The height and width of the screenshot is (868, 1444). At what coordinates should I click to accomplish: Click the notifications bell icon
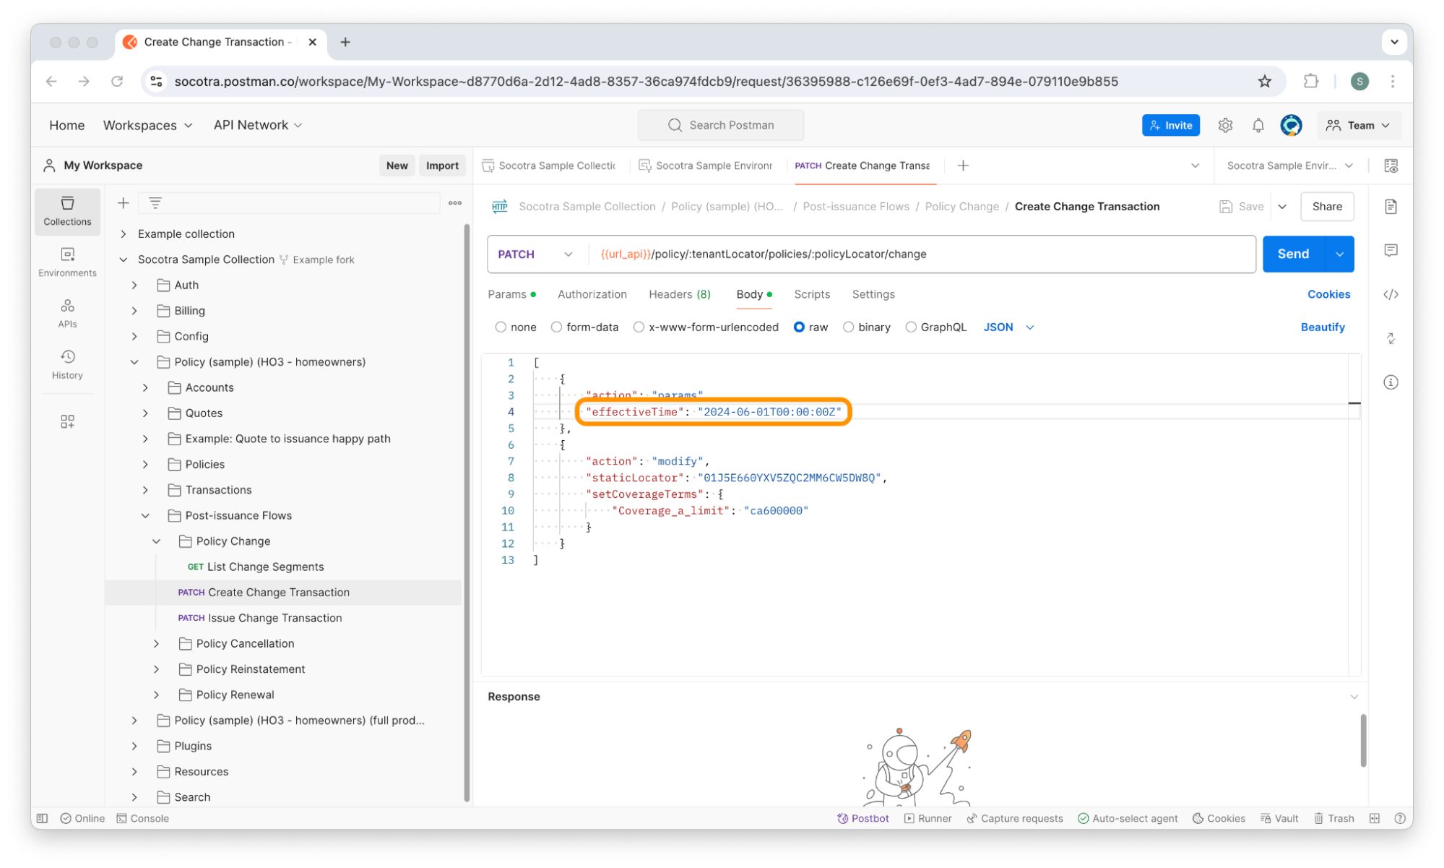coord(1258,125)
